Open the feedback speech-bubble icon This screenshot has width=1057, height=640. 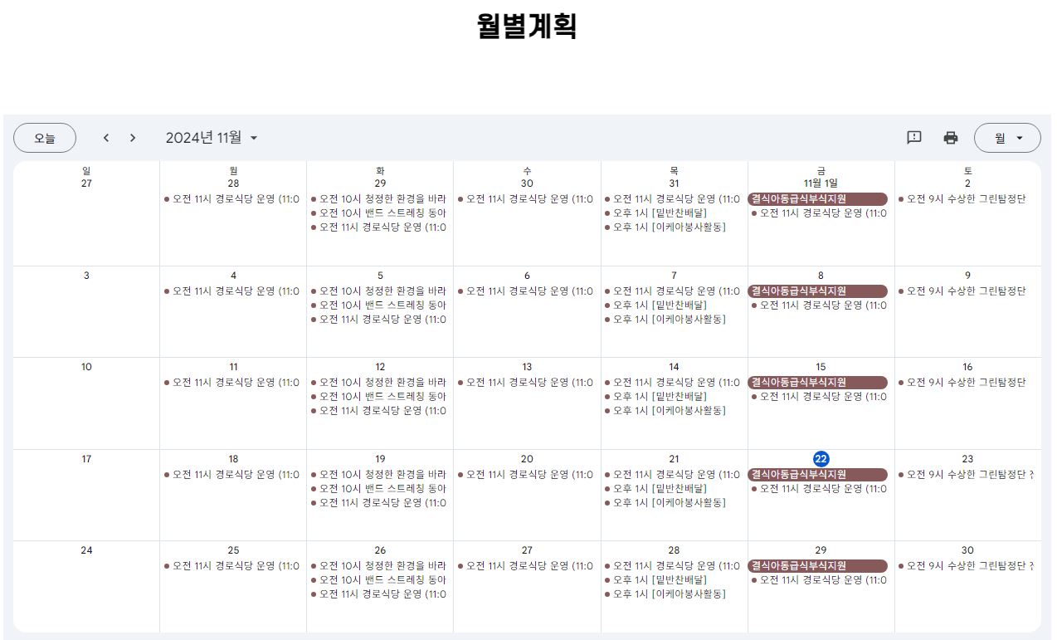[914, 138]
